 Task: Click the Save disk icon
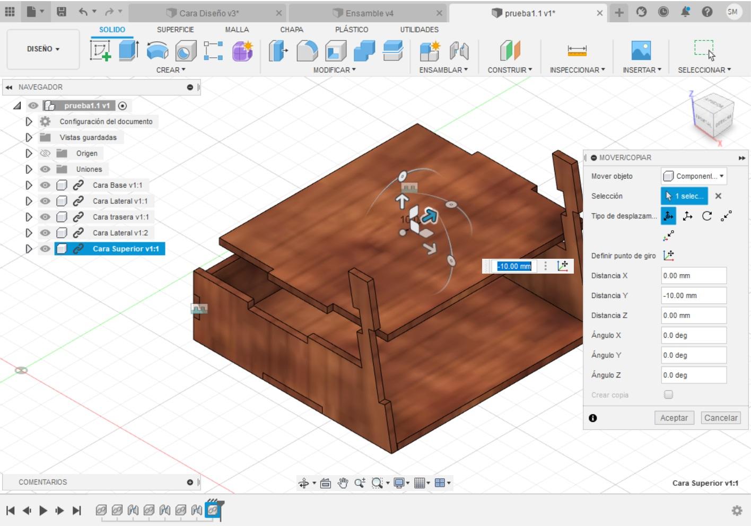(x=62, y=12)
